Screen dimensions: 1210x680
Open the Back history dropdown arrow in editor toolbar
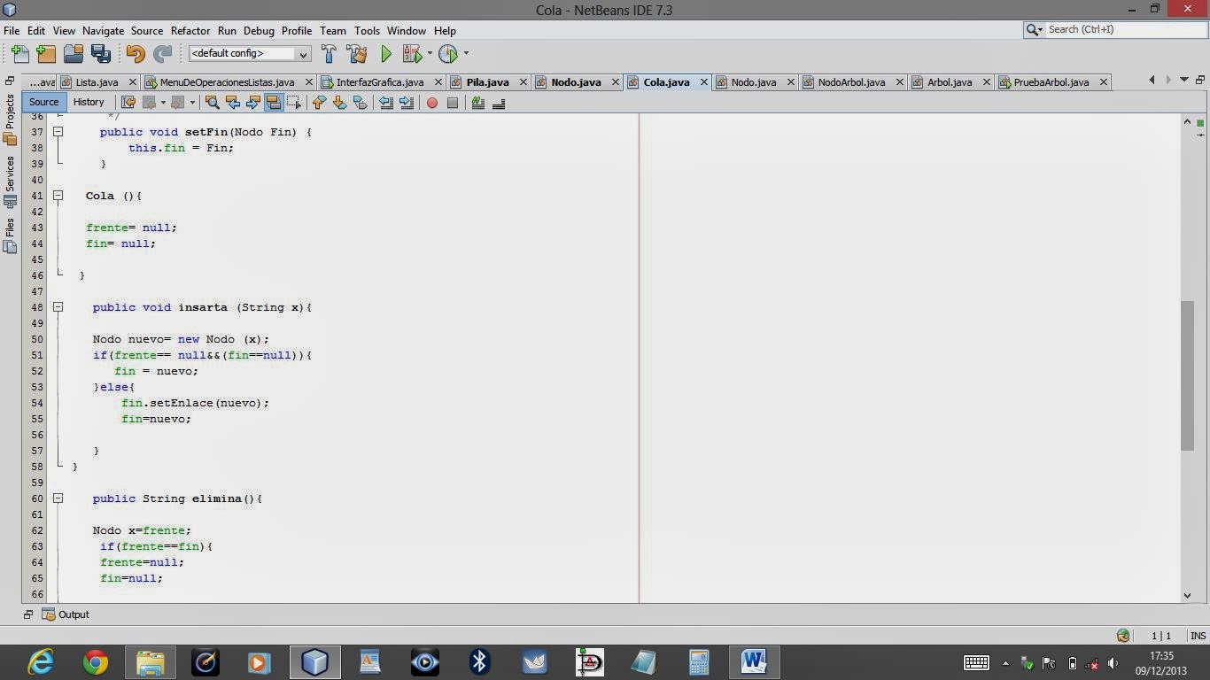(164, 103)
